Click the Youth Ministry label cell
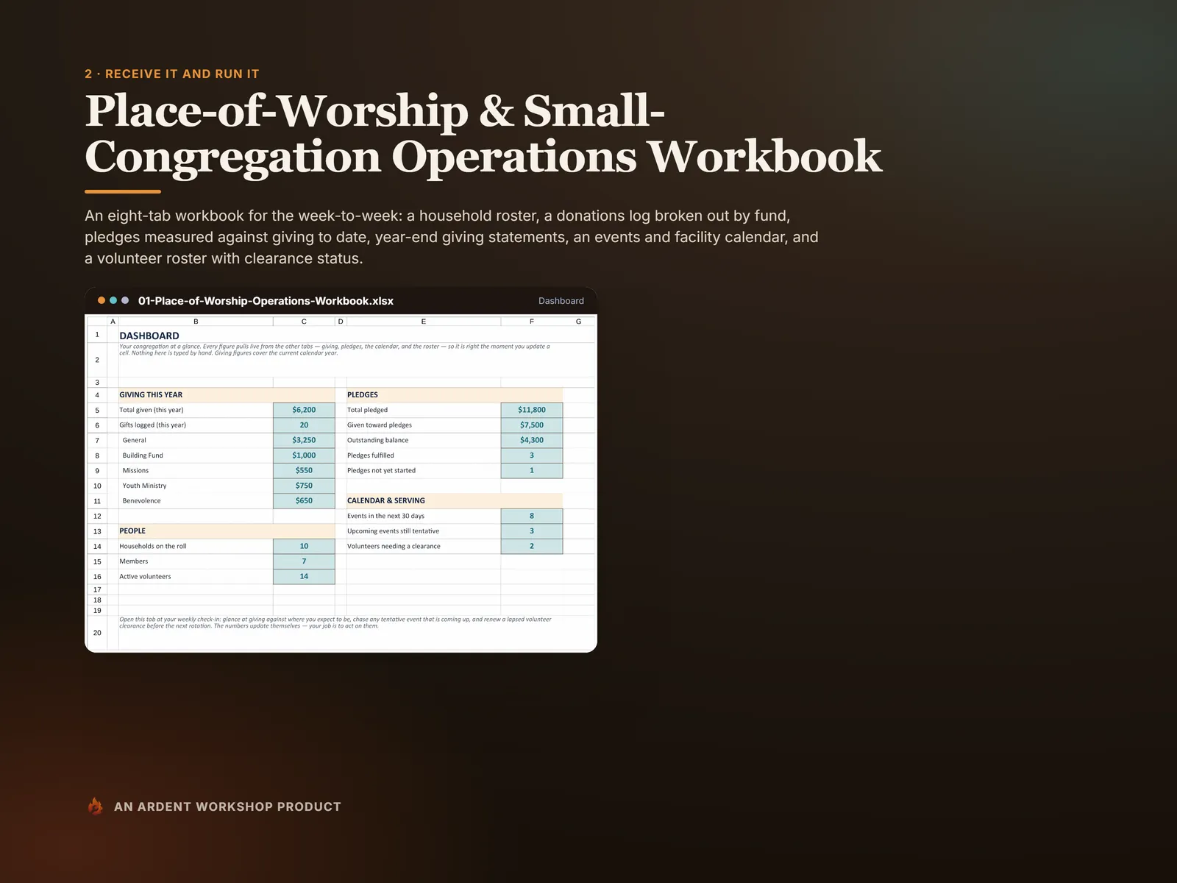The height and width of the screenshot is (883, 1177). [196, 486]
